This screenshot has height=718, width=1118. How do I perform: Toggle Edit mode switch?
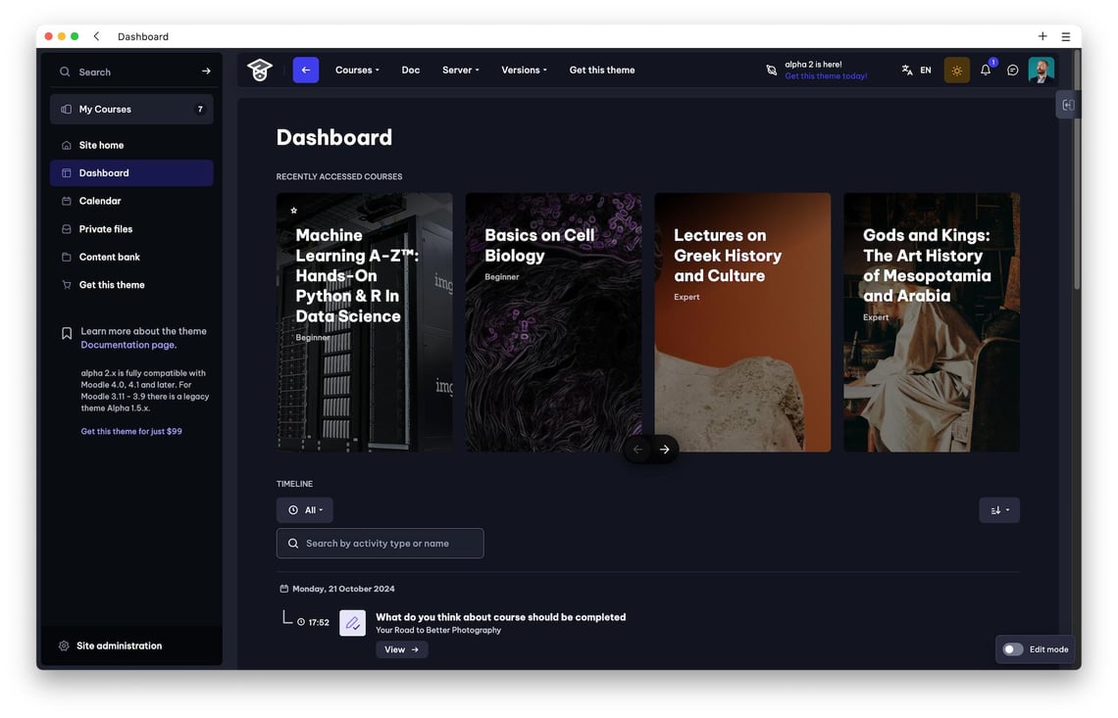pos(1012,649)
